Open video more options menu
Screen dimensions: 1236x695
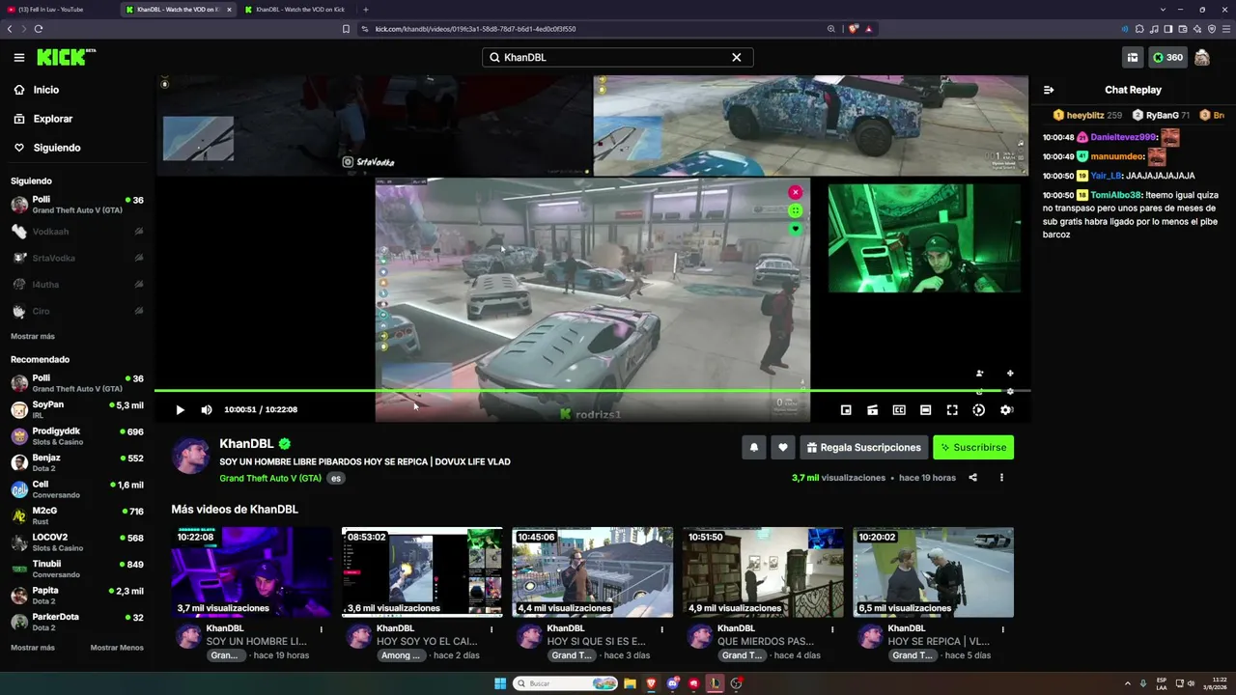click(x=1001, y=478)
